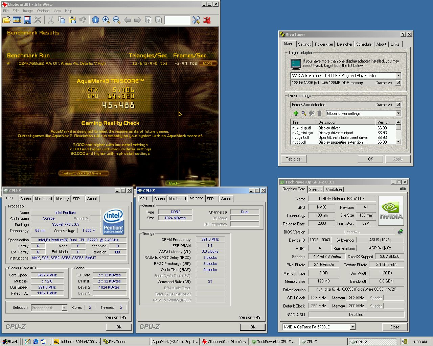
Task: Zoom in with the plus magnifier icon
Action: 106,20
